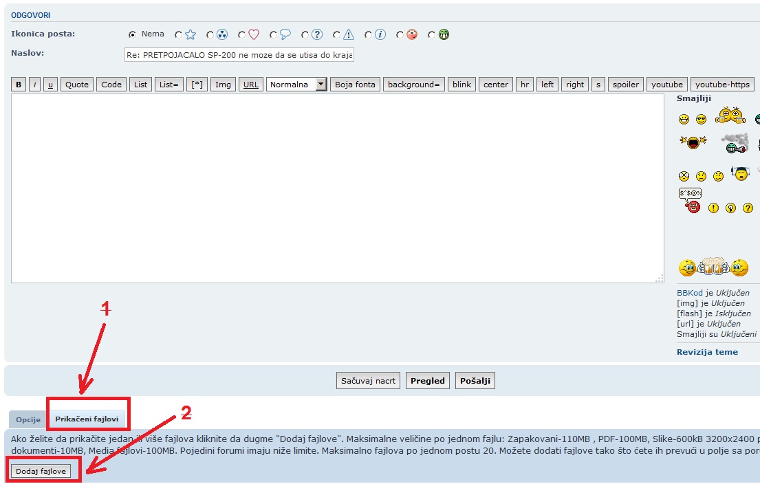Image resolution: width=760 pixels, height=484 pixels.
Task: Insert the sad frowning smiley
Action: (701, 176)
